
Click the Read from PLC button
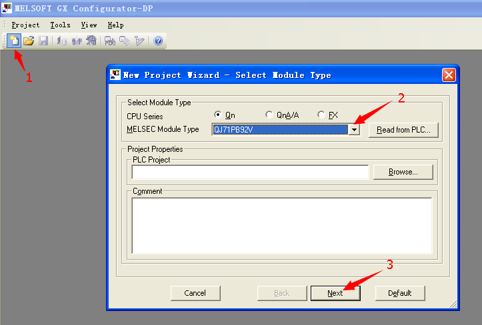[x=403, y=130]
